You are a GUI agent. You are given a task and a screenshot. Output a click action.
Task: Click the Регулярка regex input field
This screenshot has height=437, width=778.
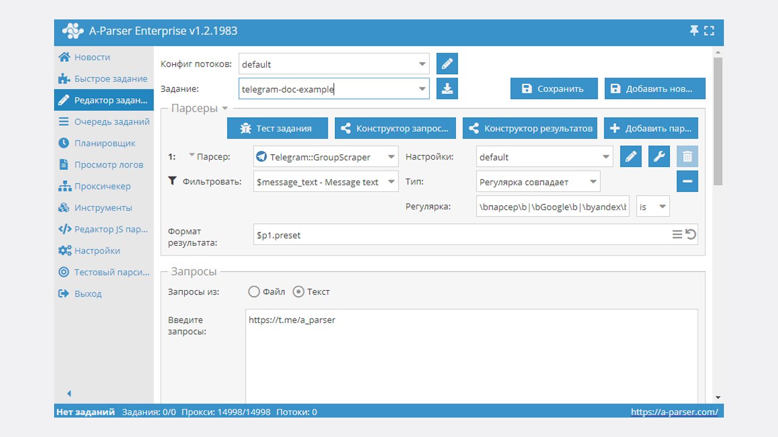[553, 207]
